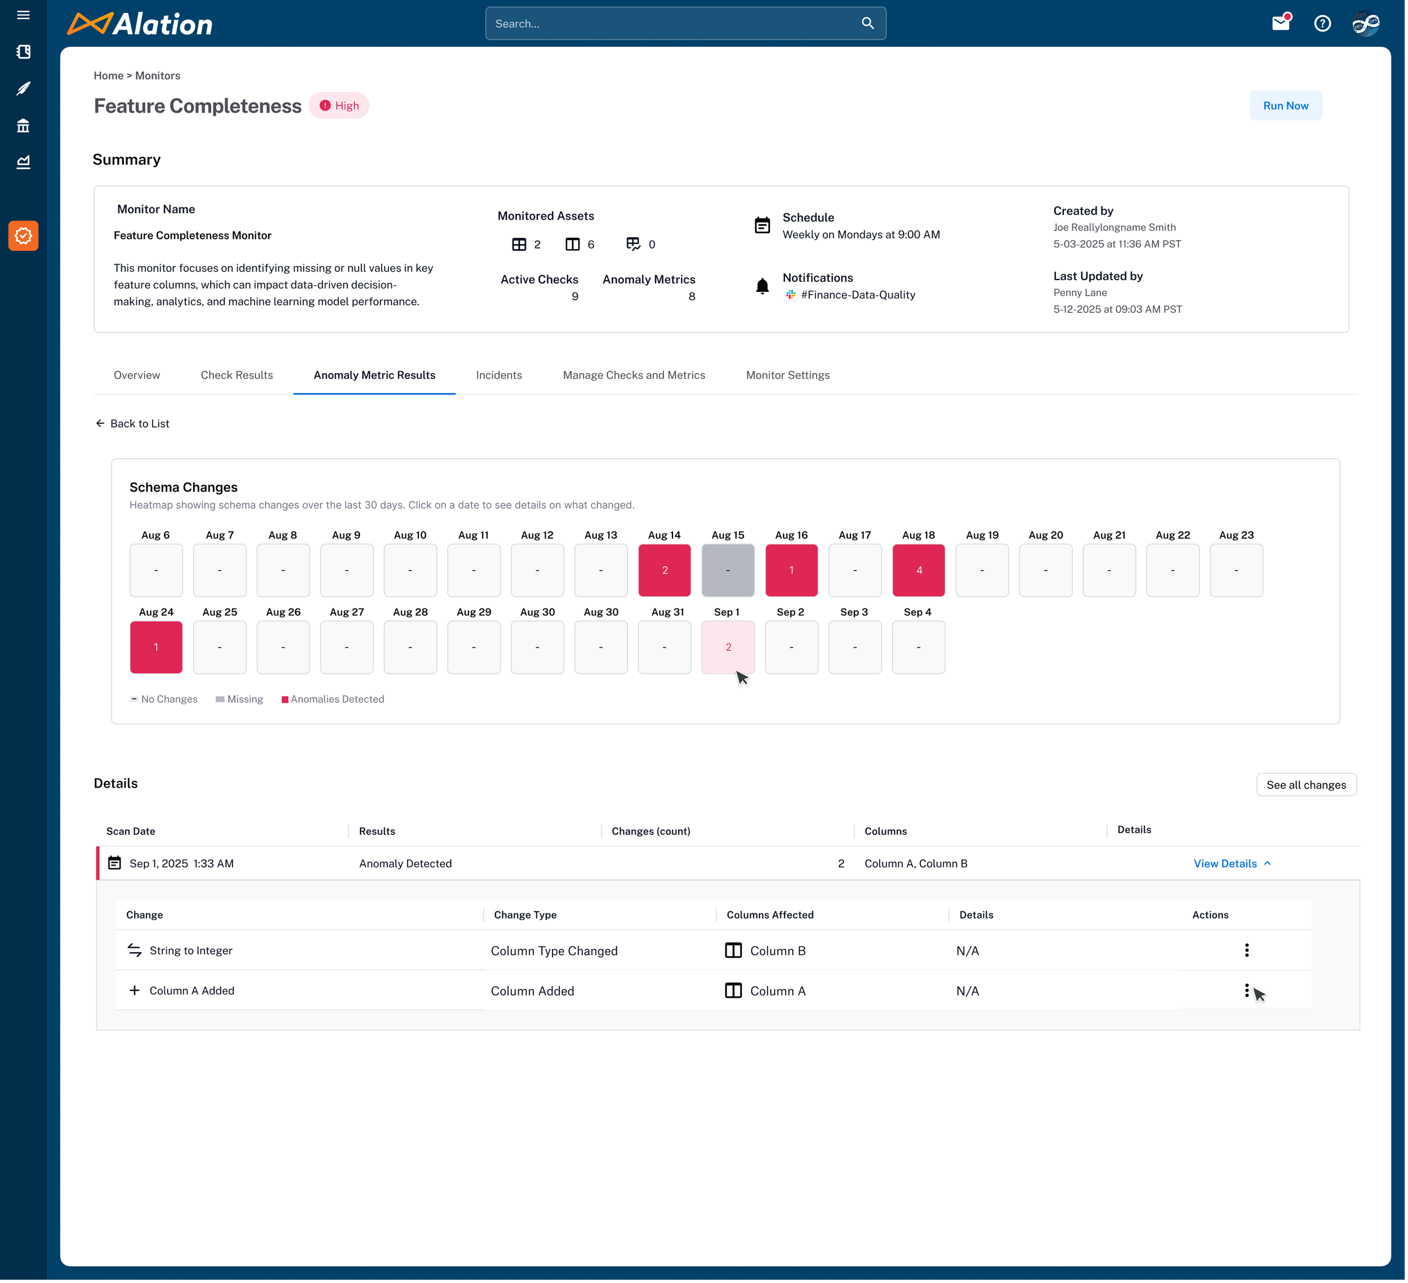Screen dimensions: 1408x1283
Task: Switch to the Check Results tab
Action: pyautogui.click(x=237, y=375)
